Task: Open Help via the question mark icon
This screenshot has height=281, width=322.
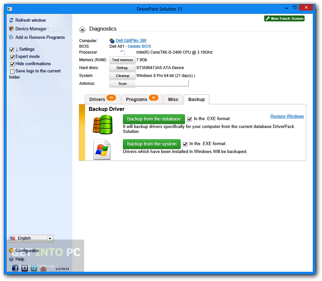Action: (11, 259)
